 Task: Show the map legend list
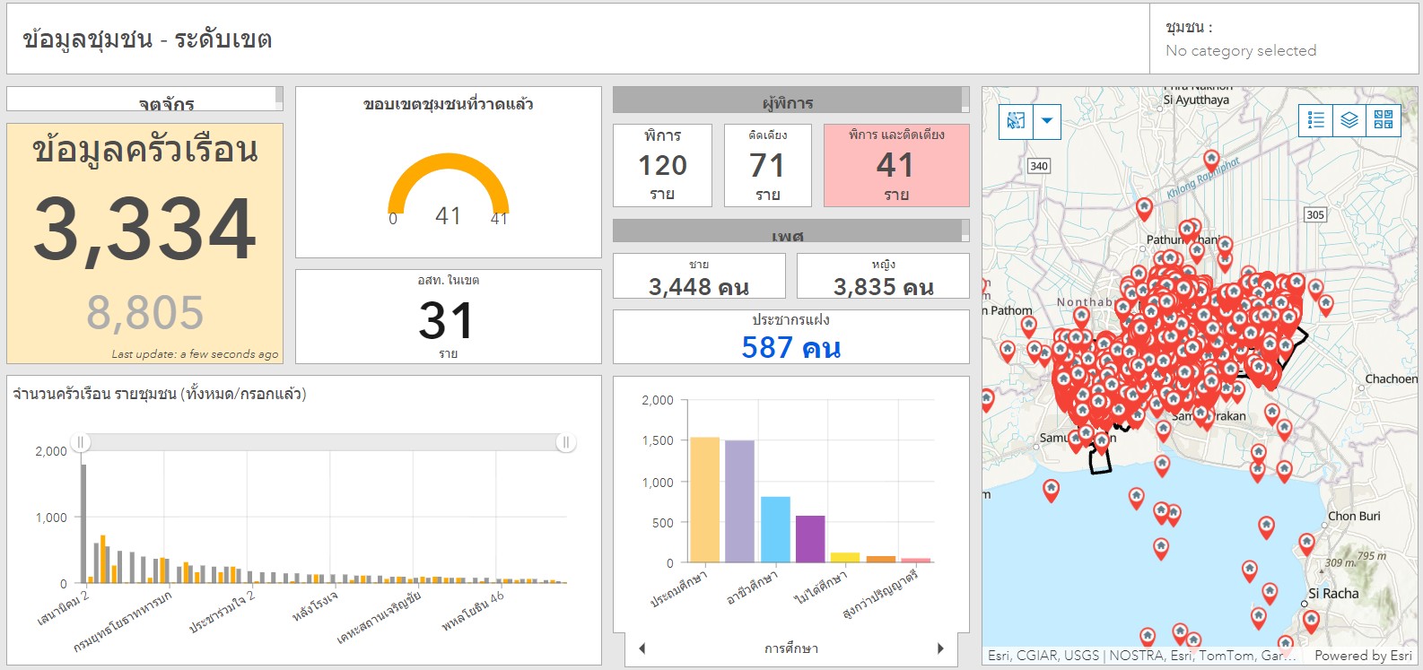pyautogui.click(x=1315, y=120)
